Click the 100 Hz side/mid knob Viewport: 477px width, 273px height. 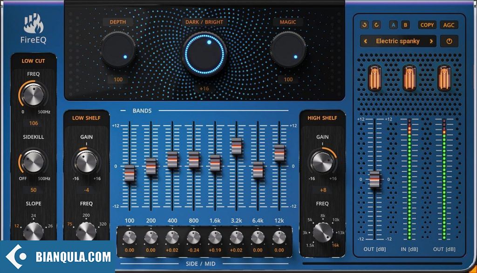tap(129, 238)
